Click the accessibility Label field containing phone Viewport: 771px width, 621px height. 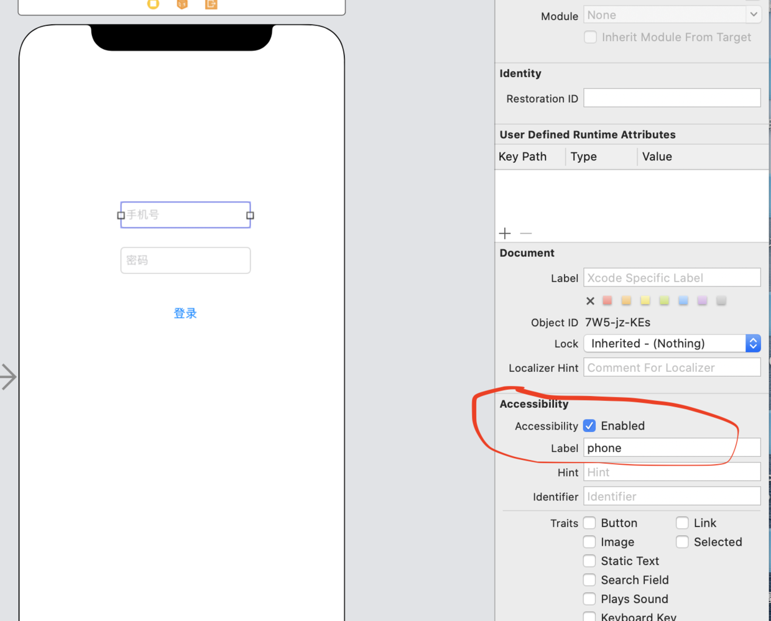pyautogui.click(x=672, y=448)
